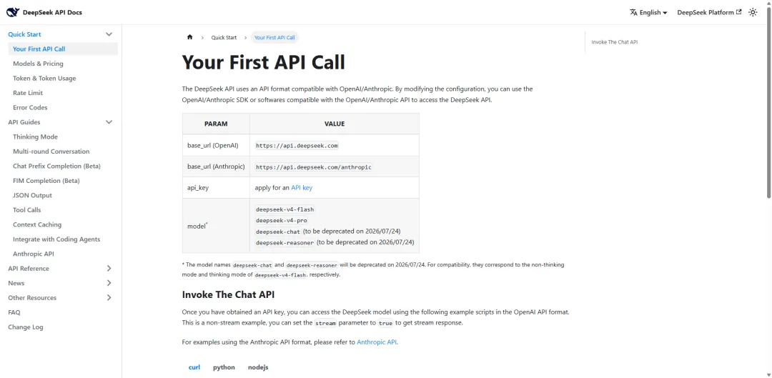Viewport: 772px width, 378px height.
Task: Click the PARAM column header
Action: click(x=216, y=124)
